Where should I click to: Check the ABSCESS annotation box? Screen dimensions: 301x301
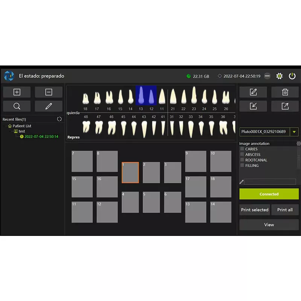tap(242, 155)
